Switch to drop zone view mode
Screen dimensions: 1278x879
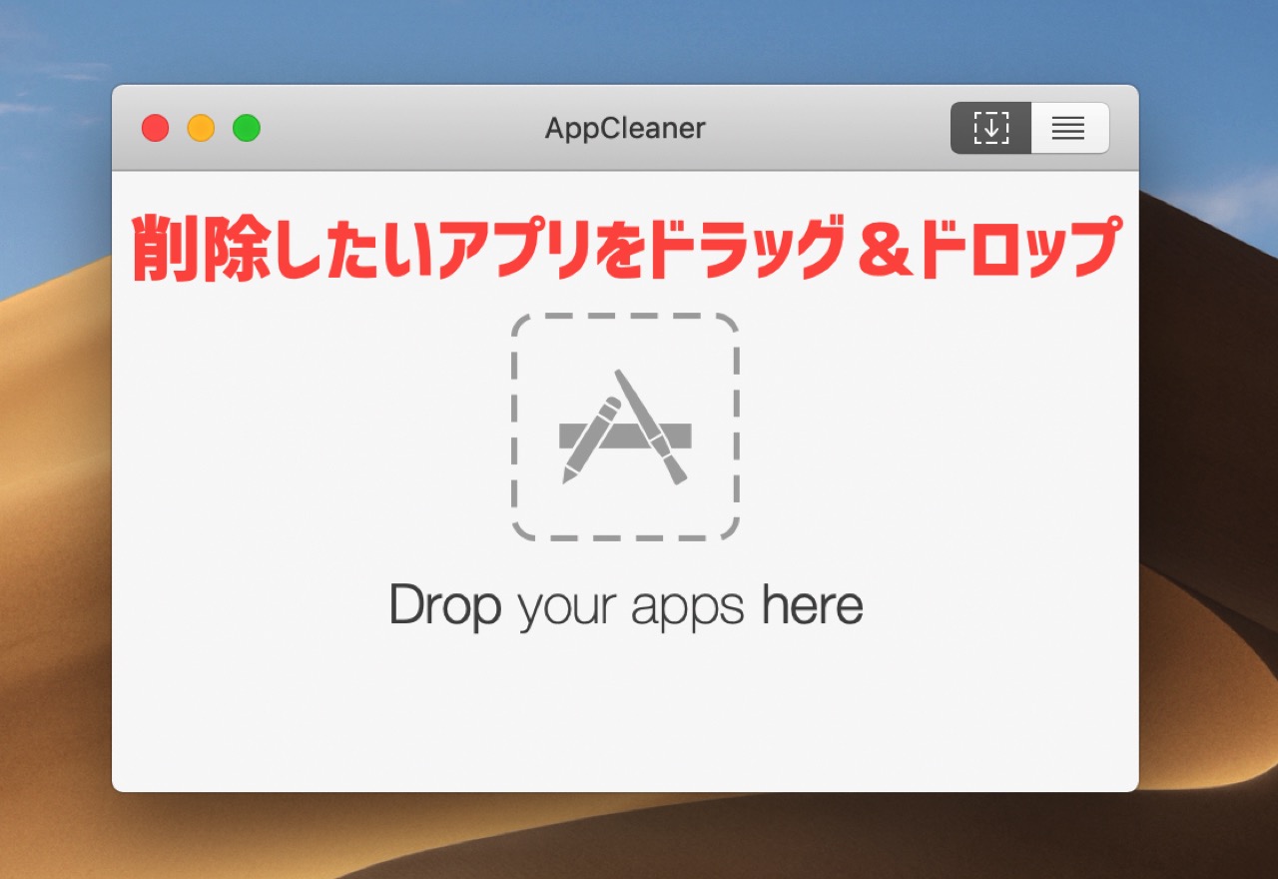click(990, 128)
